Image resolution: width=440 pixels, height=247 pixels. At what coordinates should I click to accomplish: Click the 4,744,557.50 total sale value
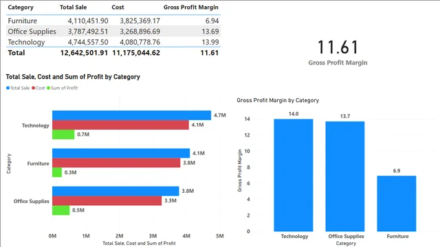coord(88,42)
